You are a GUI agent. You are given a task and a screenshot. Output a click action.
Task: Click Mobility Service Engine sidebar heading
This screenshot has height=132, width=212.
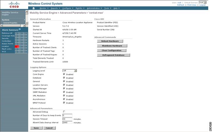(10, 13)
